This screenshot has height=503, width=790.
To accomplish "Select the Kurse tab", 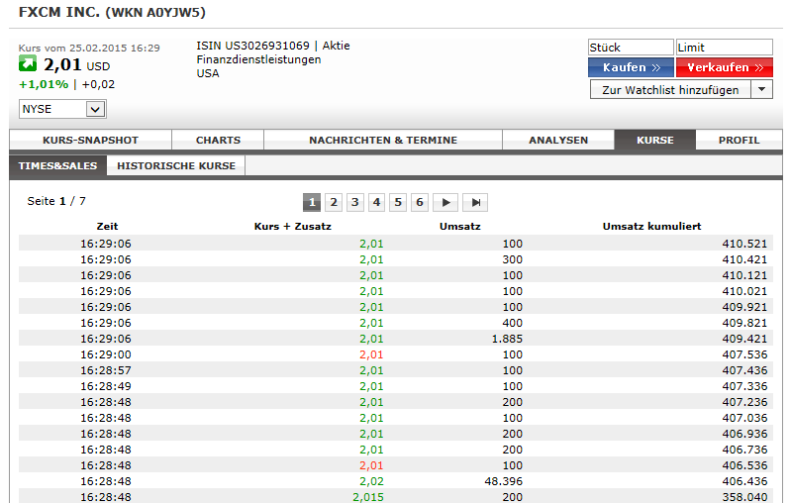I will 655,141.
